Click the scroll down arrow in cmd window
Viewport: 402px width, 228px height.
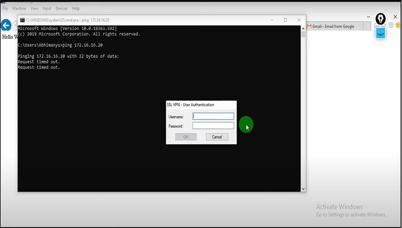click(x=303, y=189)
